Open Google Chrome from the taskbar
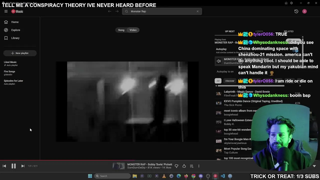The width and height of the screenshot is (320, 180). pyautogui.click(x=193, y=176)
